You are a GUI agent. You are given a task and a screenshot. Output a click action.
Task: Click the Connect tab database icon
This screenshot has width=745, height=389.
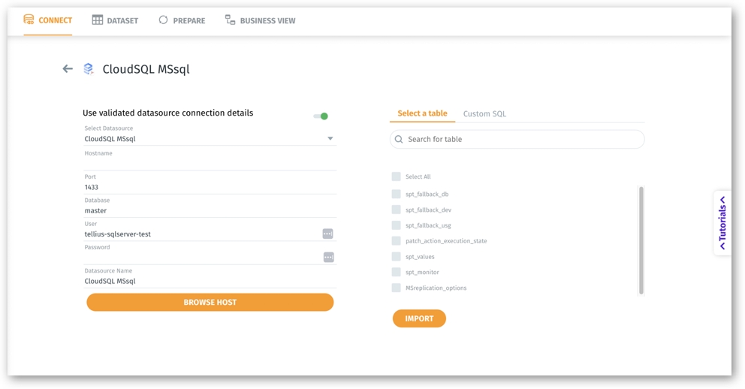(29, 20)
